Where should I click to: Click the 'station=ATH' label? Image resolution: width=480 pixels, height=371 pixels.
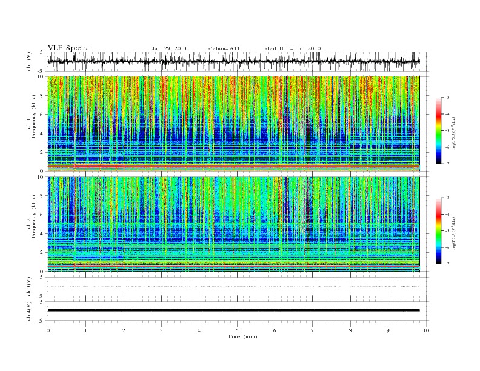[x=225, y=48]
